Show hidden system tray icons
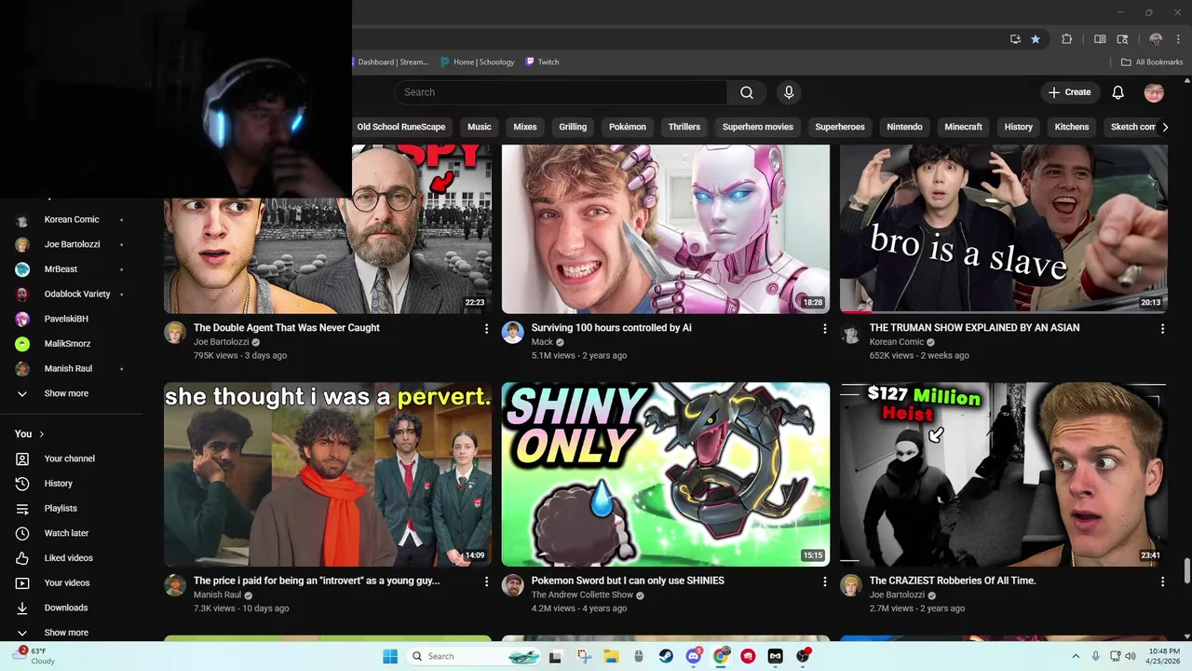1192x671 pixels. (1076, 656)
